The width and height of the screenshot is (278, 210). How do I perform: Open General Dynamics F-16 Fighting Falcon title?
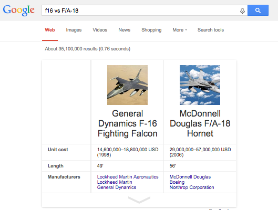(x=128, y=123)
